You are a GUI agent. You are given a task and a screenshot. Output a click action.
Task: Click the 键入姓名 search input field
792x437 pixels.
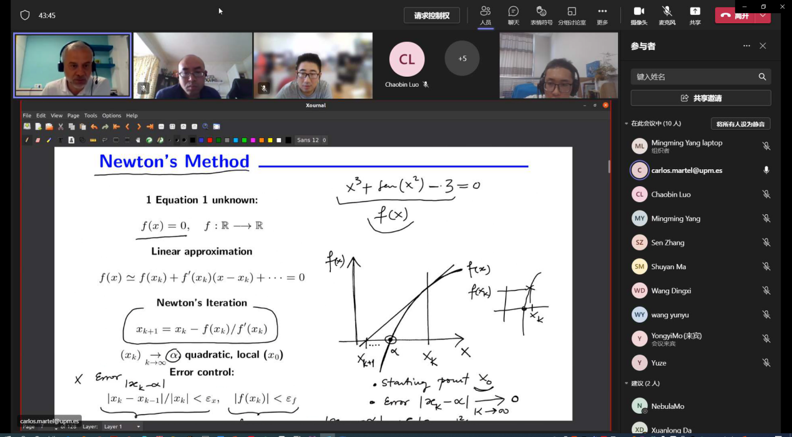tap(693, 77)
